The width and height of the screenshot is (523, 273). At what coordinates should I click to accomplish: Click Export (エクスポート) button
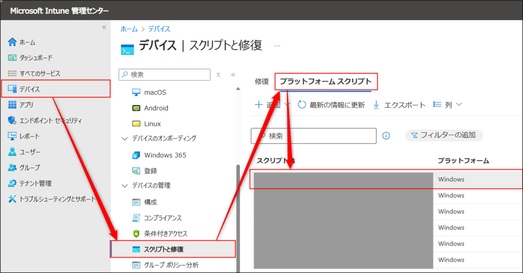coord(399,104)
